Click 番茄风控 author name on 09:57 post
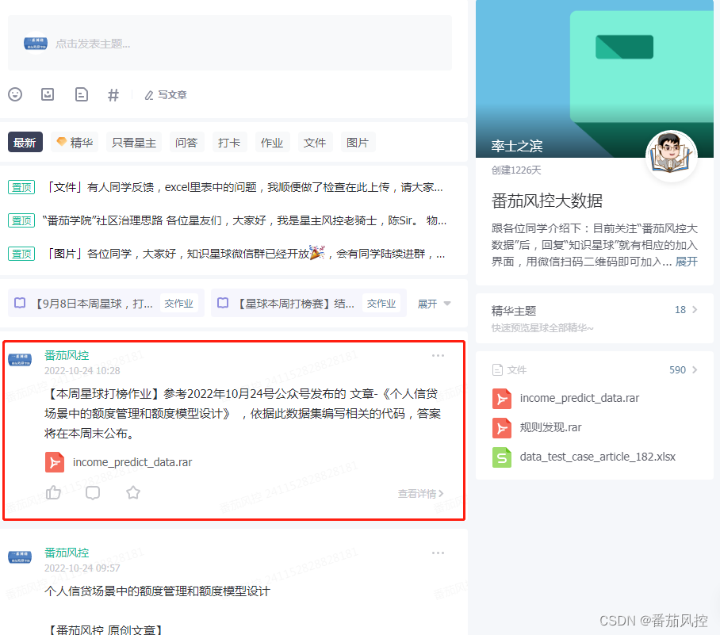720x635 pixels. tap(67, 553)
